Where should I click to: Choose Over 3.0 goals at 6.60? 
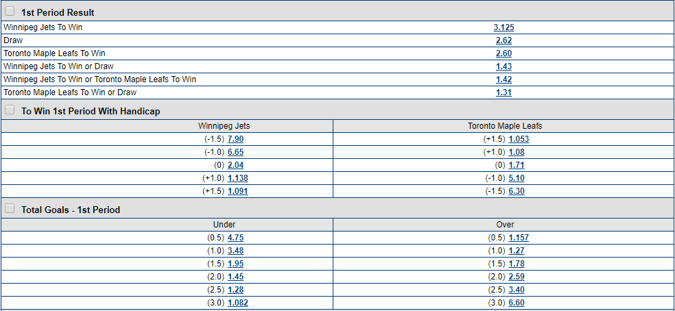[x=517, y=303]
